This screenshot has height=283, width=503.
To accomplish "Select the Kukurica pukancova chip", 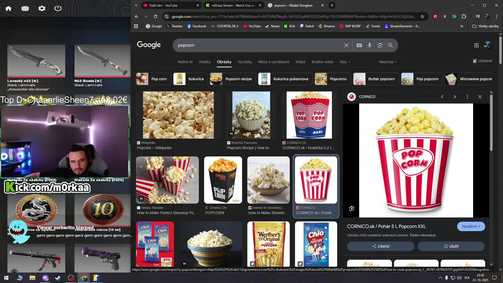I will [285, 79].
